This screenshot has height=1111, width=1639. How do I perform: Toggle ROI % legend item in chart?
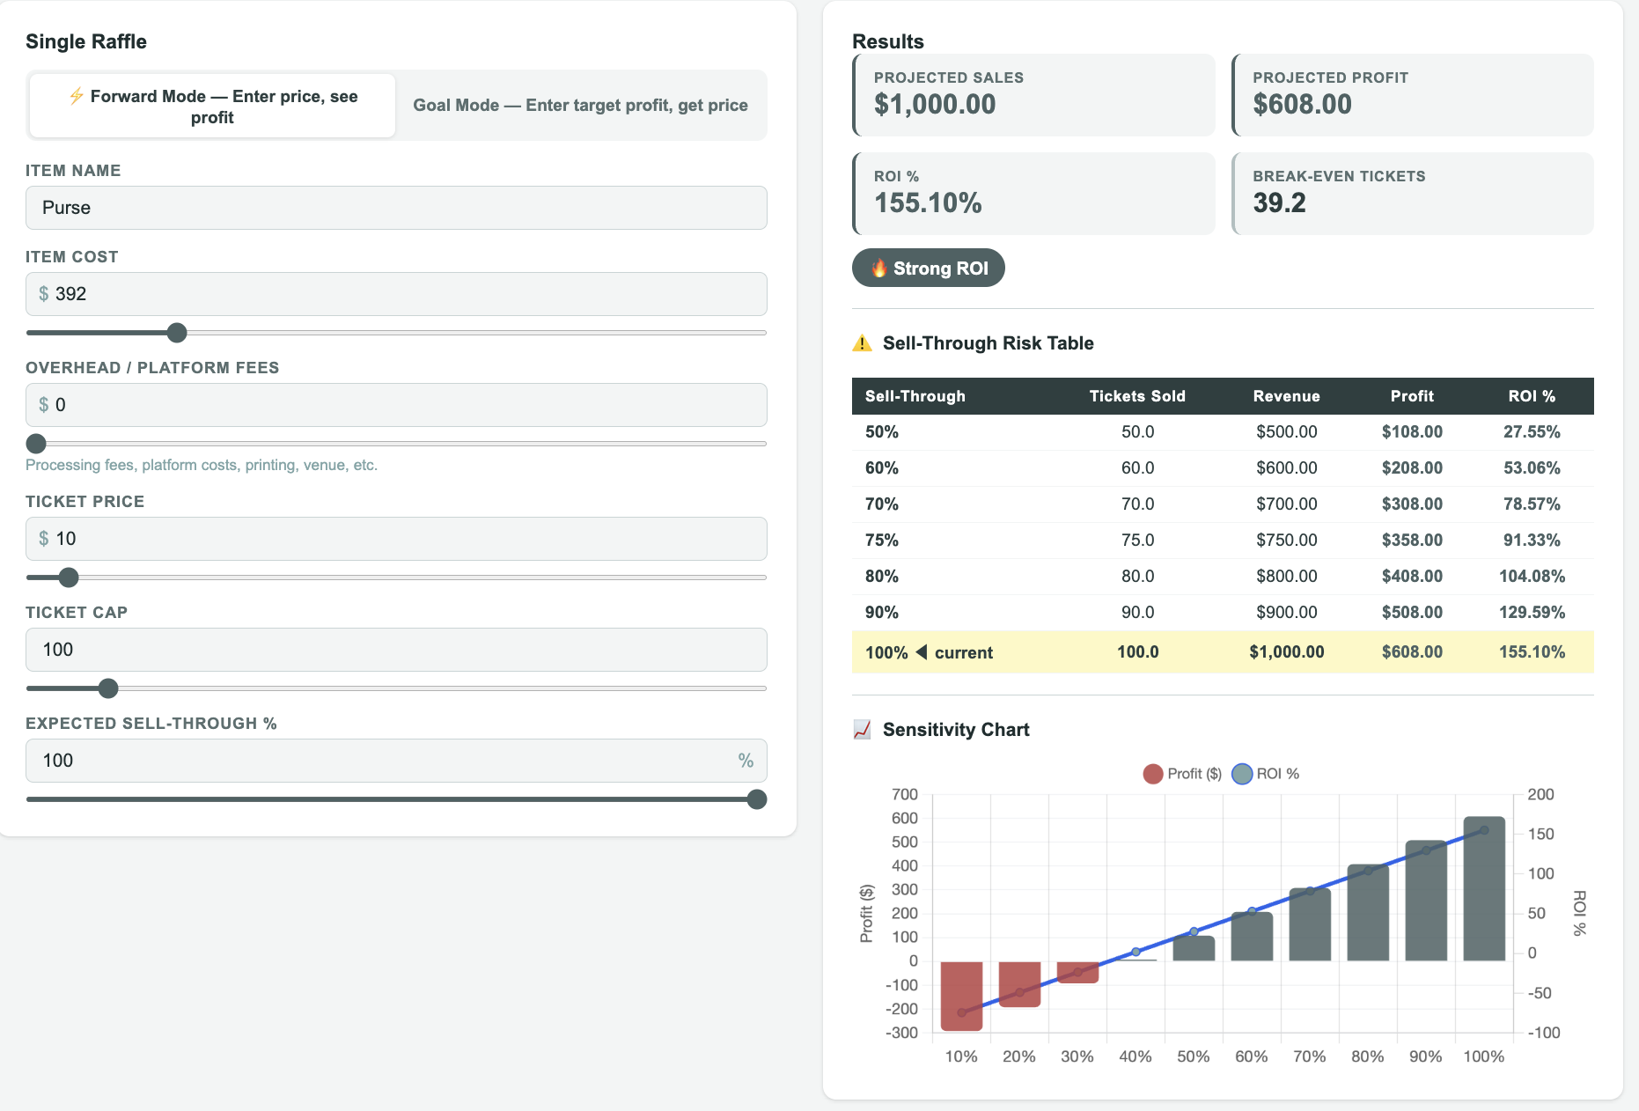click(1266, 774)
